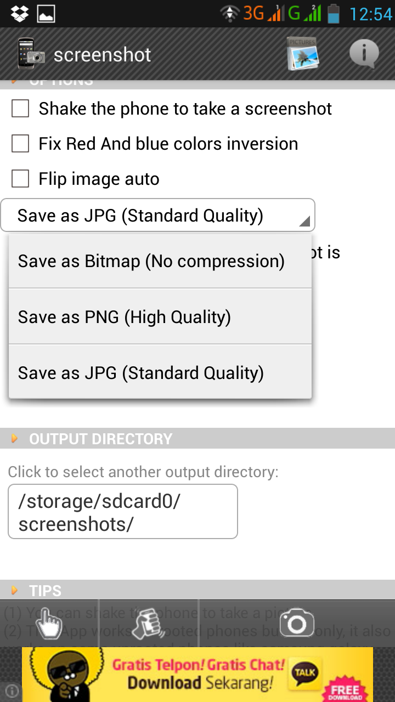Tap the info speech bubble icon
The height and width of the screenshot is (702, 395).
click(364, 54)
